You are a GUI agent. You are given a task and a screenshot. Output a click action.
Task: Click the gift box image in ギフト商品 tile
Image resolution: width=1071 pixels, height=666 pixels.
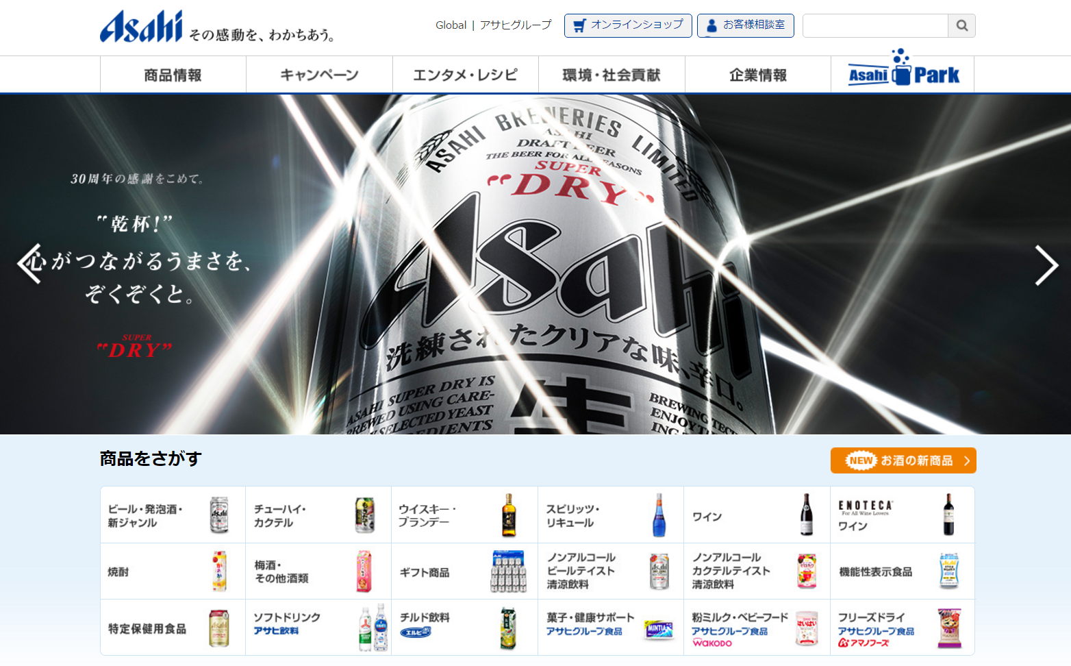[508, 571]
